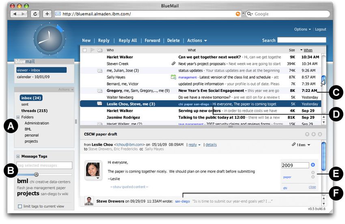The width and height of the screenshot is (345, 224).
Task: Remove the paper tag with its x icon
Action: tap(313, 177)
